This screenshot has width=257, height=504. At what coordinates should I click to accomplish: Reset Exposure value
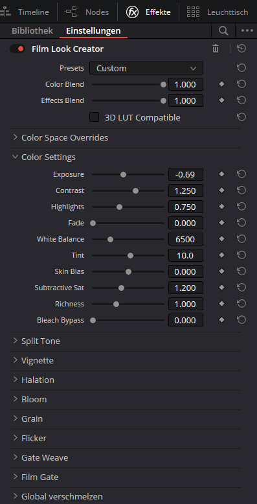click(x=241, y=174)
